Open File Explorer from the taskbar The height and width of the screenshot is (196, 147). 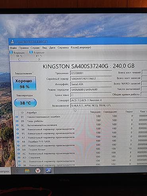click(27, 171)
